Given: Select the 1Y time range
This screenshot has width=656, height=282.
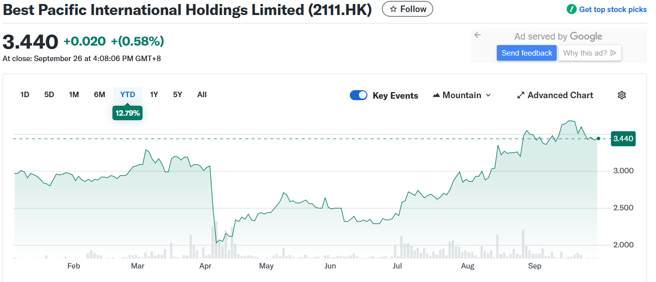Looking at the screenshot, I should (154, 95).
